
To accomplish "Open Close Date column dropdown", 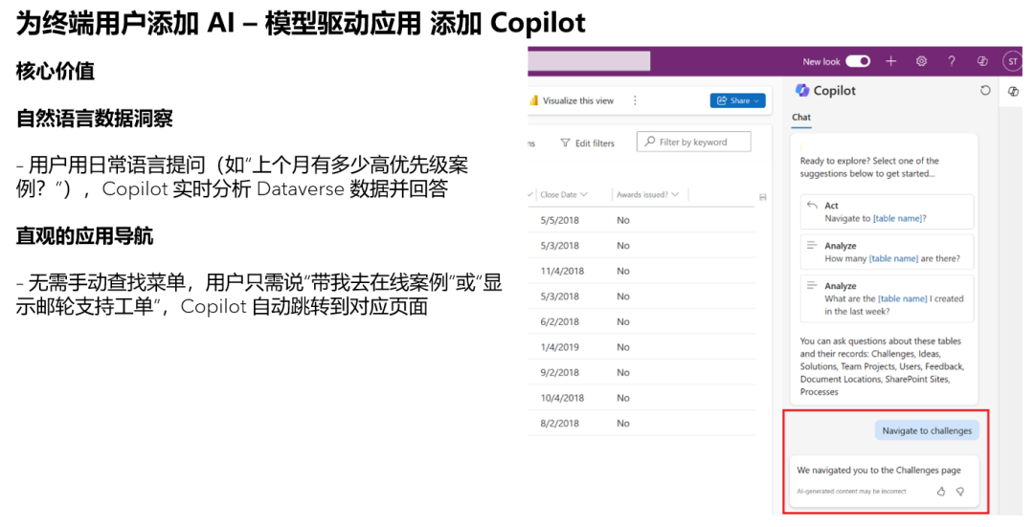I will [584, 194].
